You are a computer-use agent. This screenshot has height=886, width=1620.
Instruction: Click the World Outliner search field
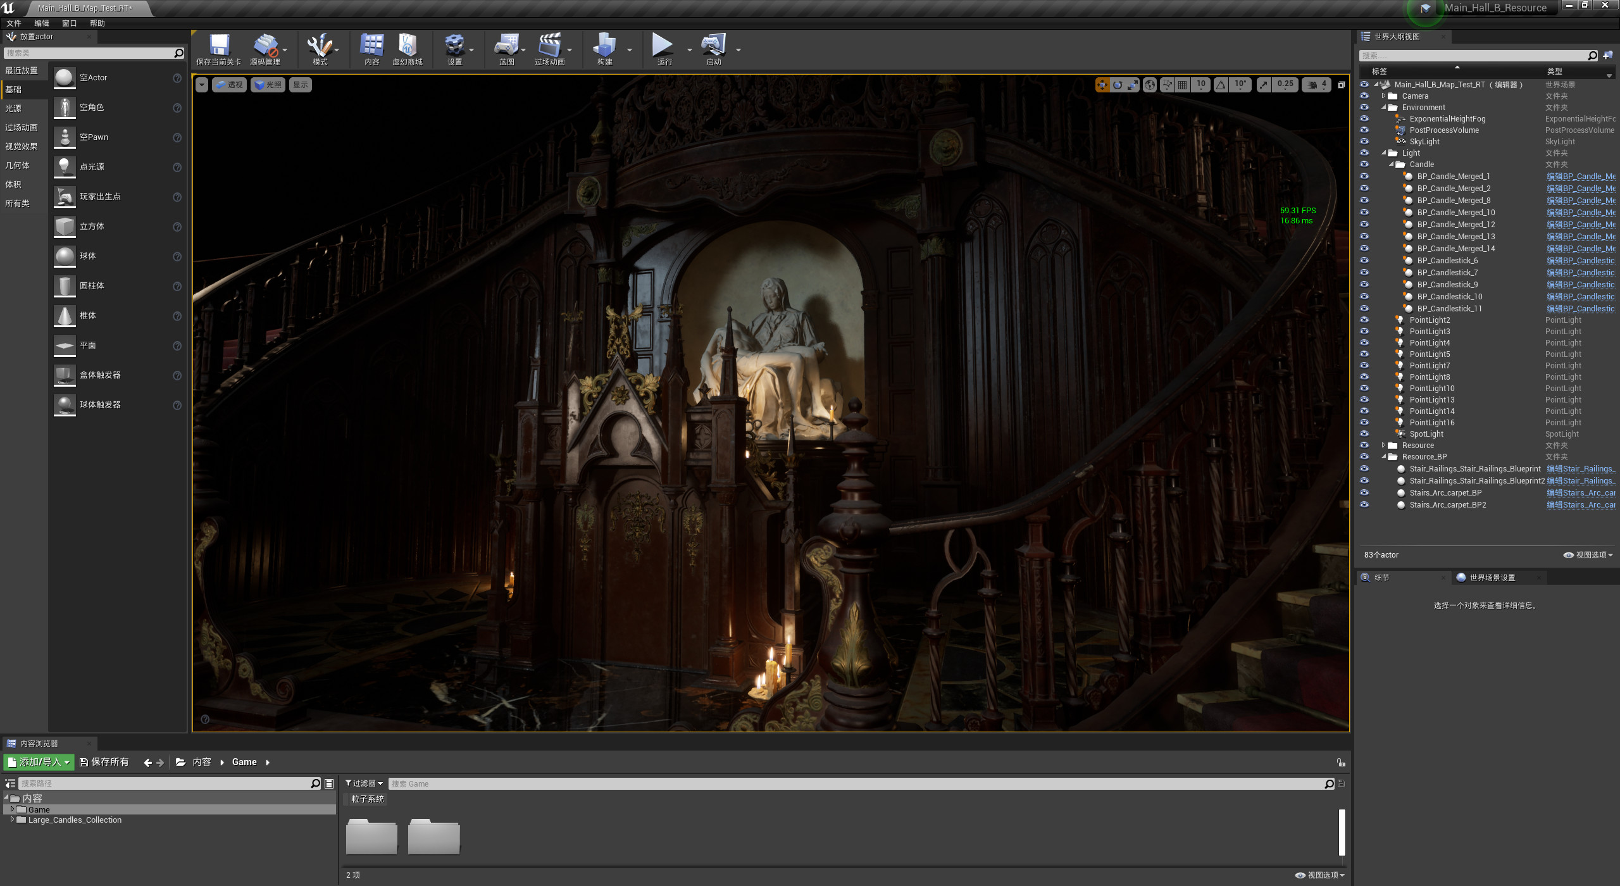[x=1478, y=56]
